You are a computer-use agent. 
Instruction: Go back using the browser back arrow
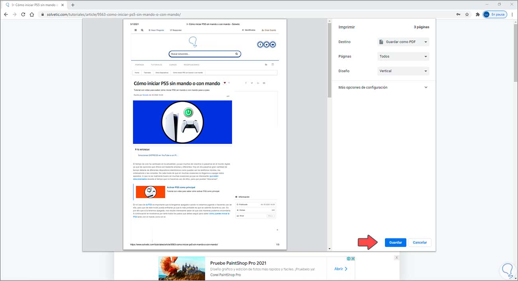click(6, 14)
